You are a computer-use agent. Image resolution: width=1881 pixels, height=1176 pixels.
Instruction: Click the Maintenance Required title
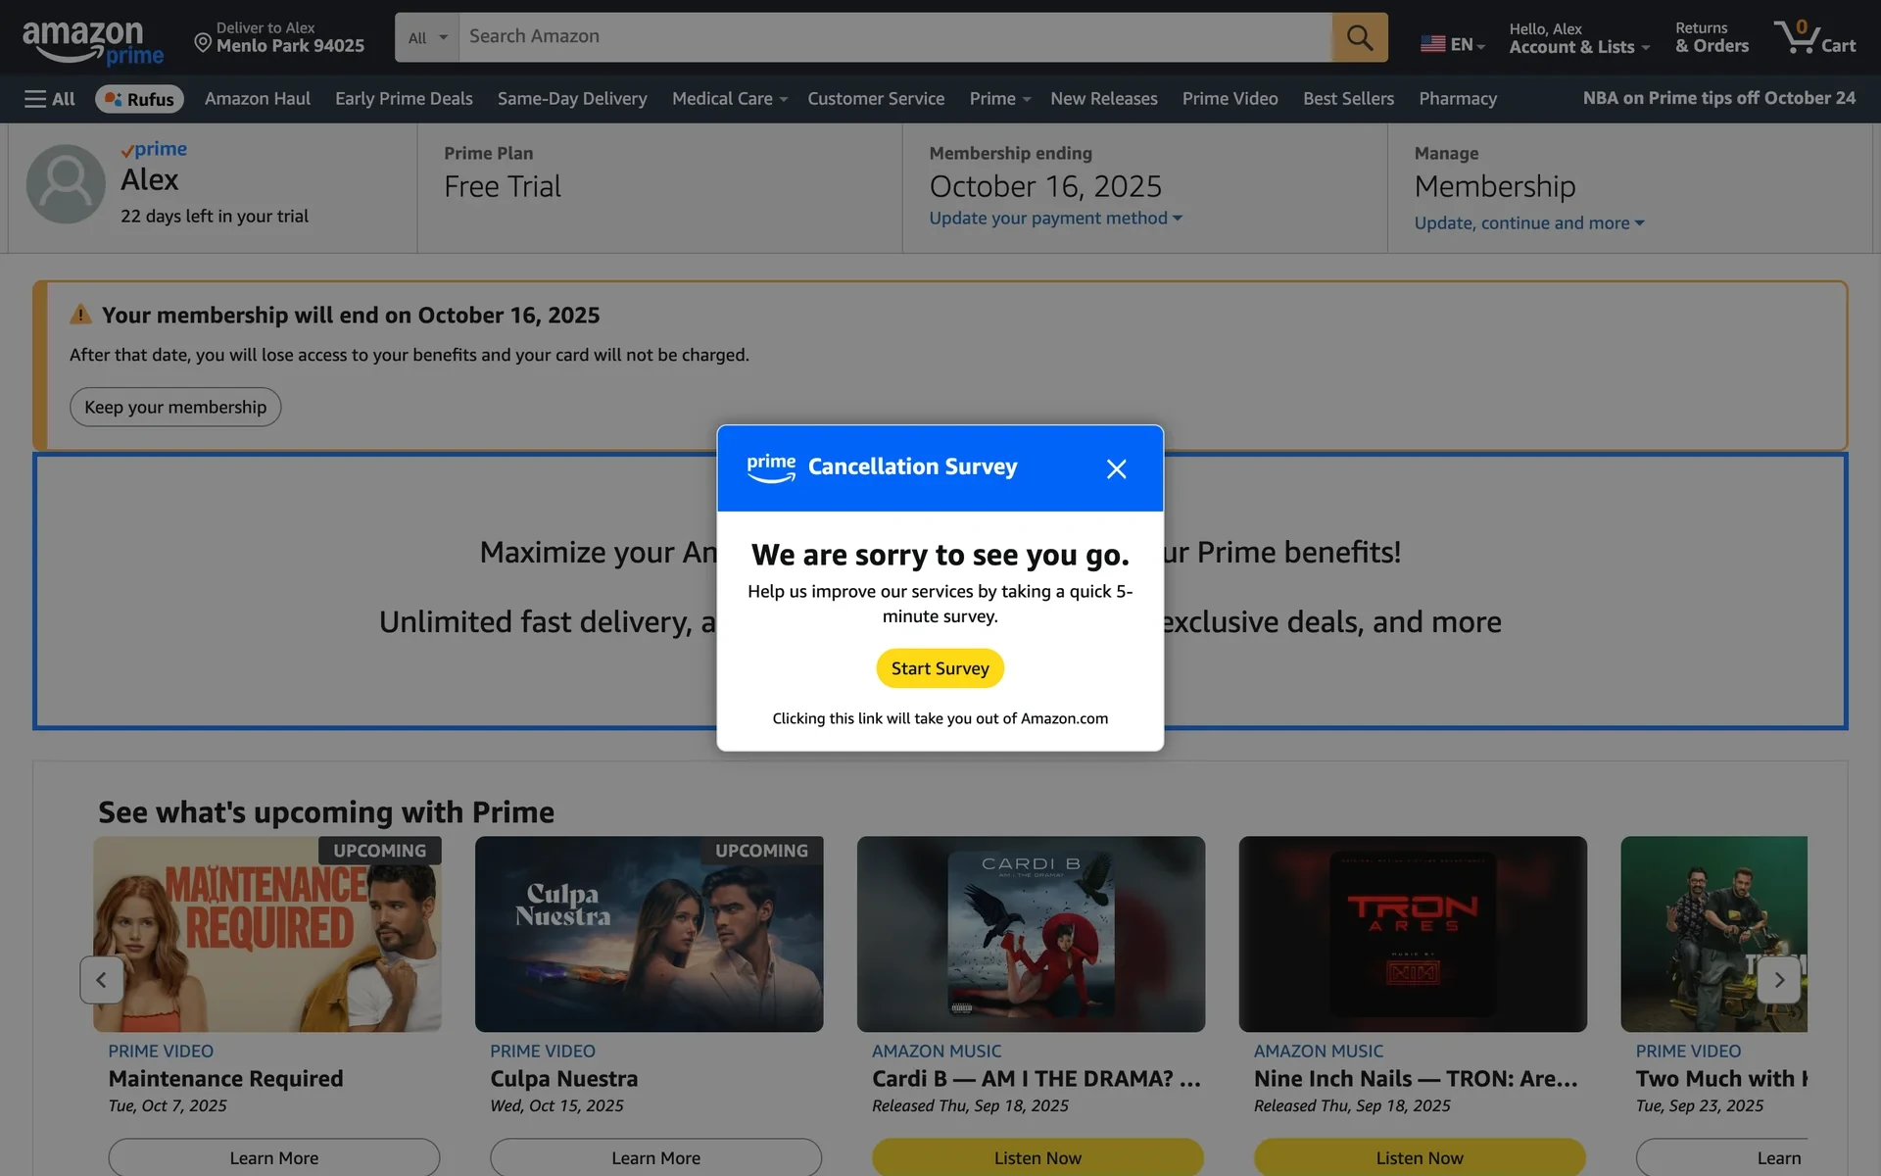pyautogui.click(x=225, y=1078)
